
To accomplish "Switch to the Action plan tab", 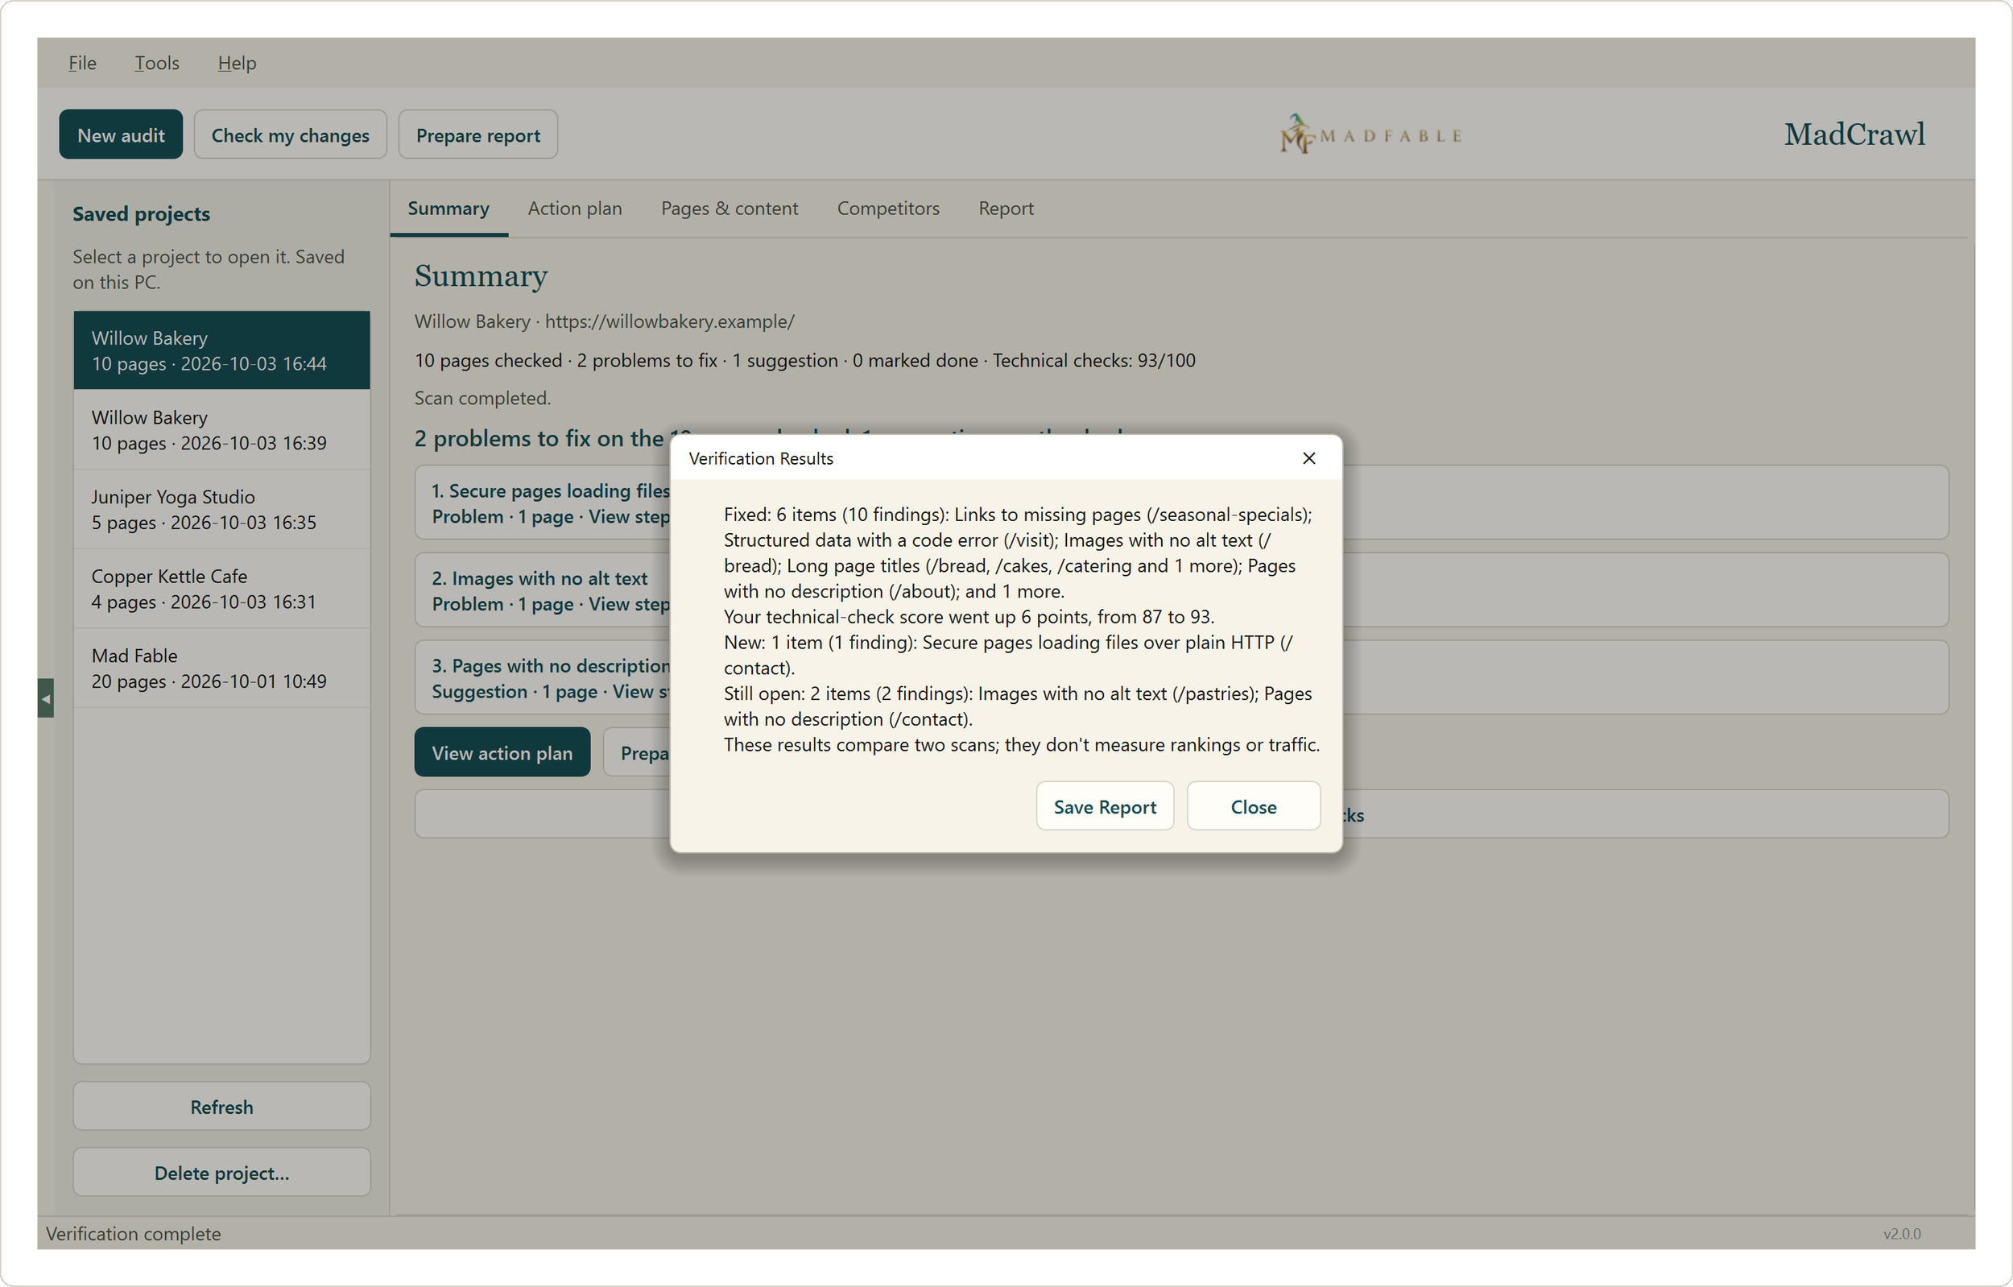I will tap(574, 209).
